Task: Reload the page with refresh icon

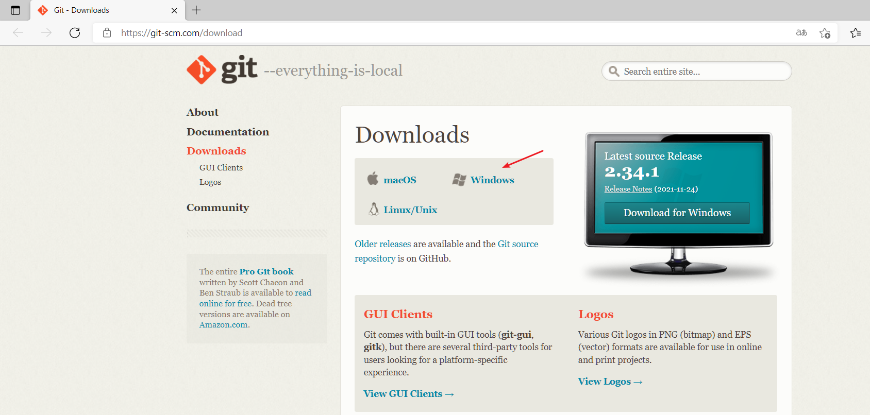Action: [75, 33]
